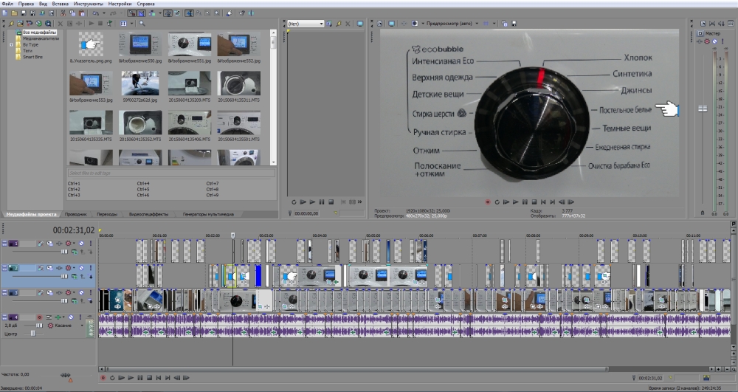Click Preview on External Monitor icon in video preview
The height and width of the screenshot is (392, 738).
tap(391, 24)
